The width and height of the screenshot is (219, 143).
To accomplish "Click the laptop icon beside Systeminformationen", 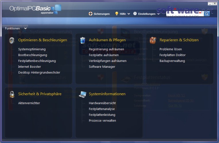I will (x=83, y=94).
